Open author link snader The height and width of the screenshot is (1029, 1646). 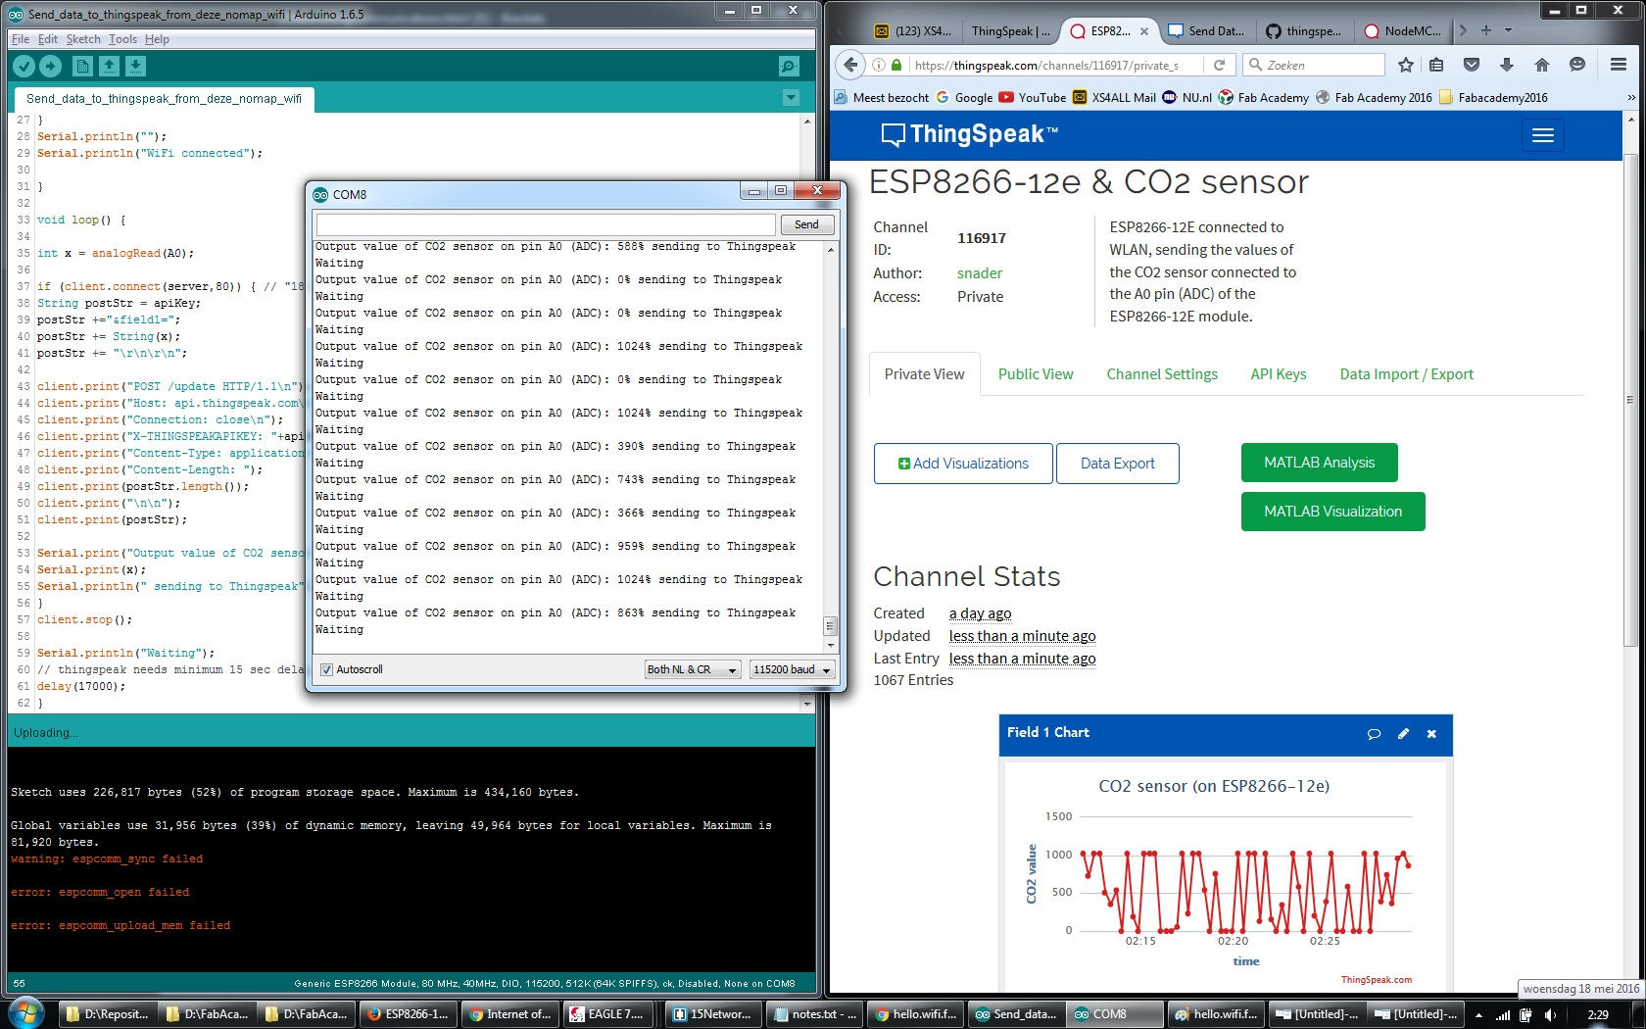(x=980, y=273)
